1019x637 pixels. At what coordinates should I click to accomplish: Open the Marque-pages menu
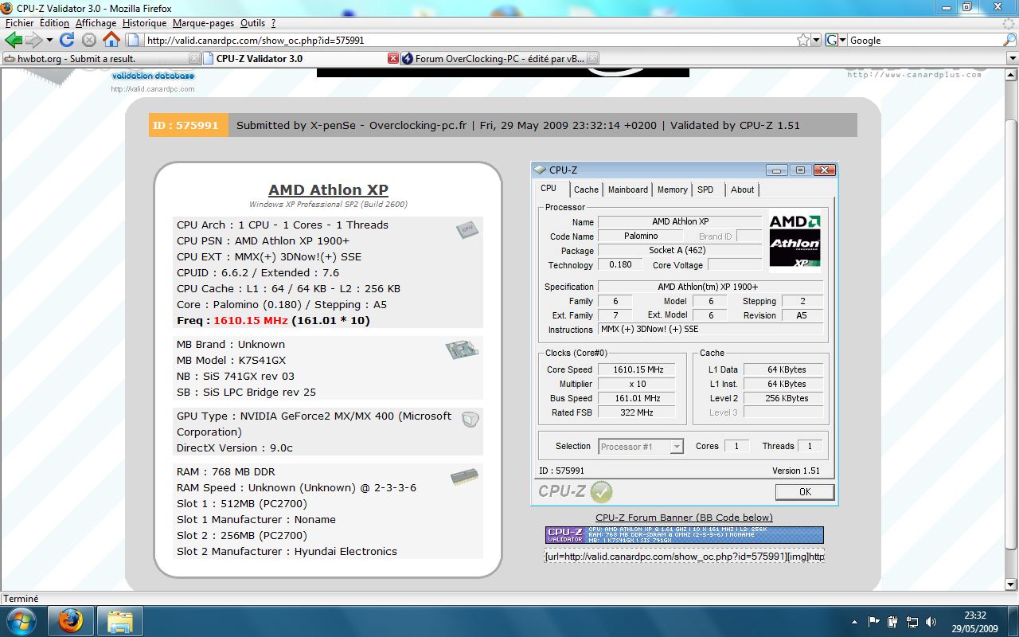pyautogui.click(x=204, y=23)
